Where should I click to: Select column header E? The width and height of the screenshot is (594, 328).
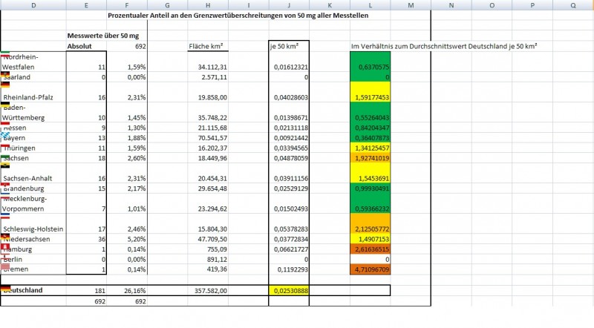tap(86, 5)
